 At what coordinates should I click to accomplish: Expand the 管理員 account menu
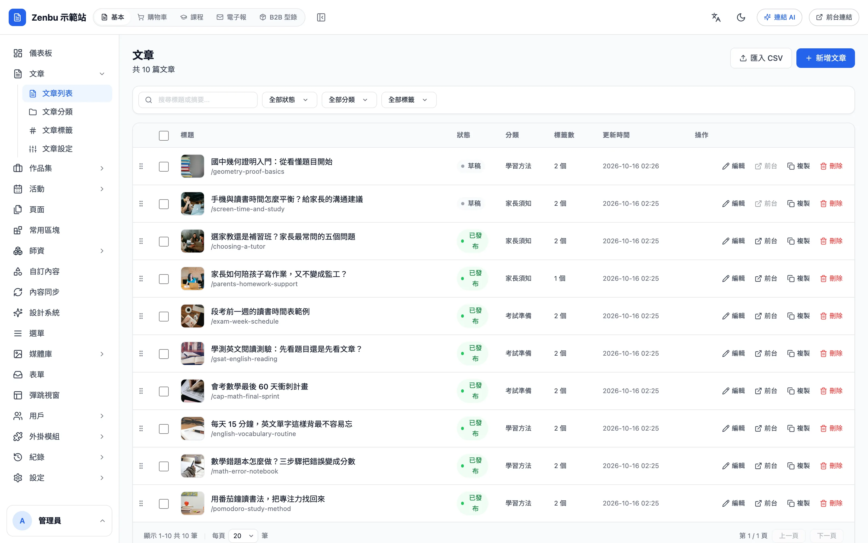[60, 521]
